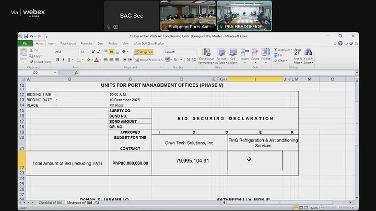Open Find & Select binoculars menu

308,56
